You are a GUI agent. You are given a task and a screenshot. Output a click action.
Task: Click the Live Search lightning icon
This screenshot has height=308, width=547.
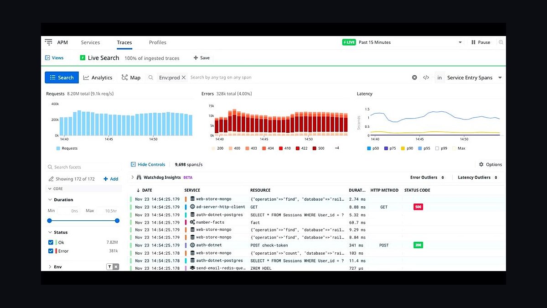[83, 58]
